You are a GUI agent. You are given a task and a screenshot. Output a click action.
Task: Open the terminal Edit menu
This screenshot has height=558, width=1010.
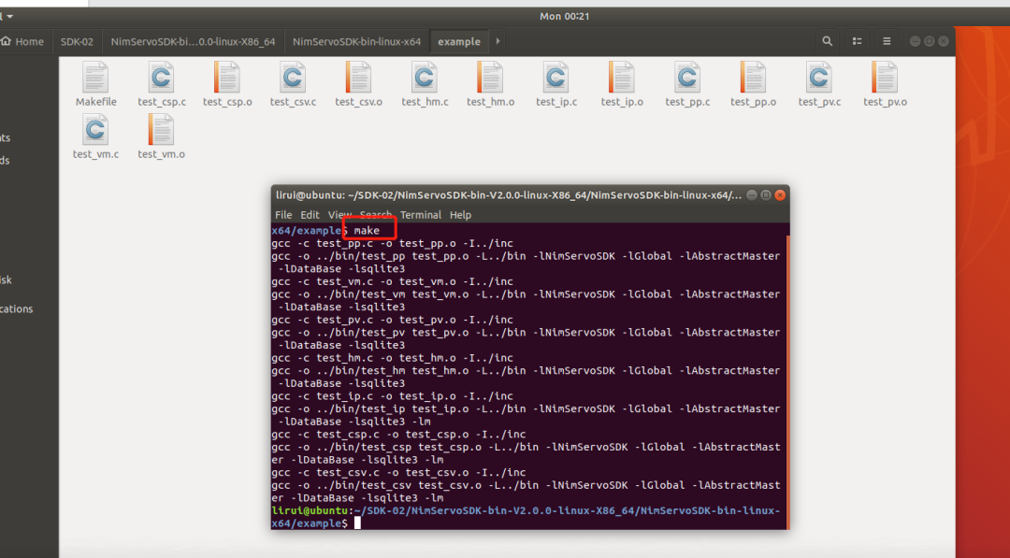coord(310,215)
